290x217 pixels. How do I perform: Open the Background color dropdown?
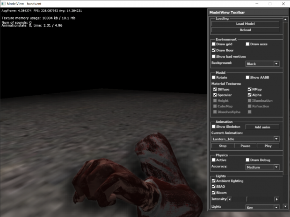pyautogui.click(x=262, y=64)
